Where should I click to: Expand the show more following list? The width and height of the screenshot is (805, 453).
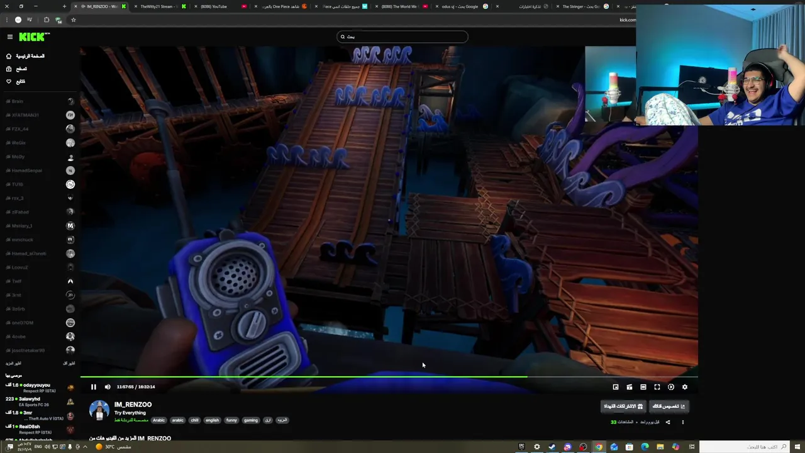click(13, 364)
